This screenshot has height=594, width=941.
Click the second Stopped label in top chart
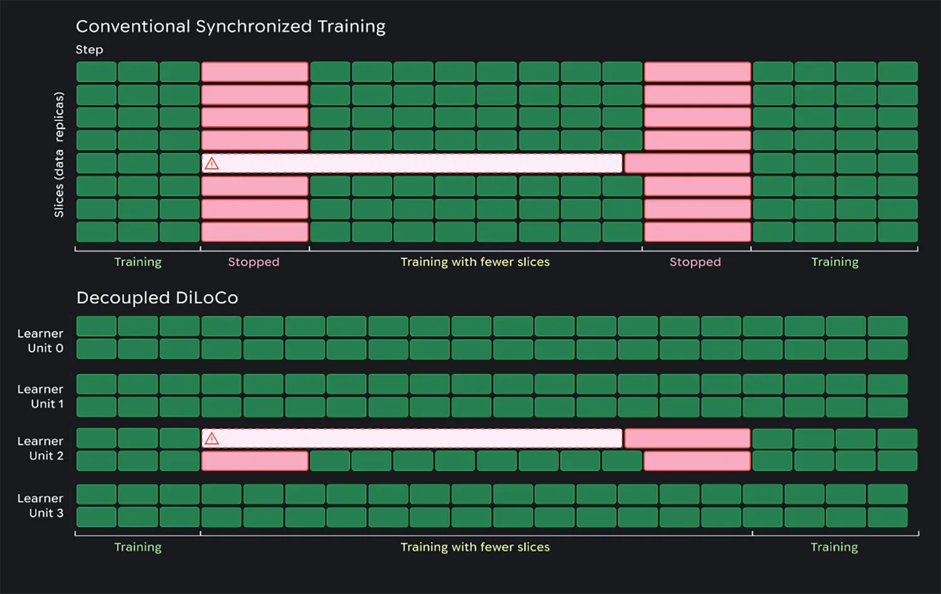tap(695, 262)
